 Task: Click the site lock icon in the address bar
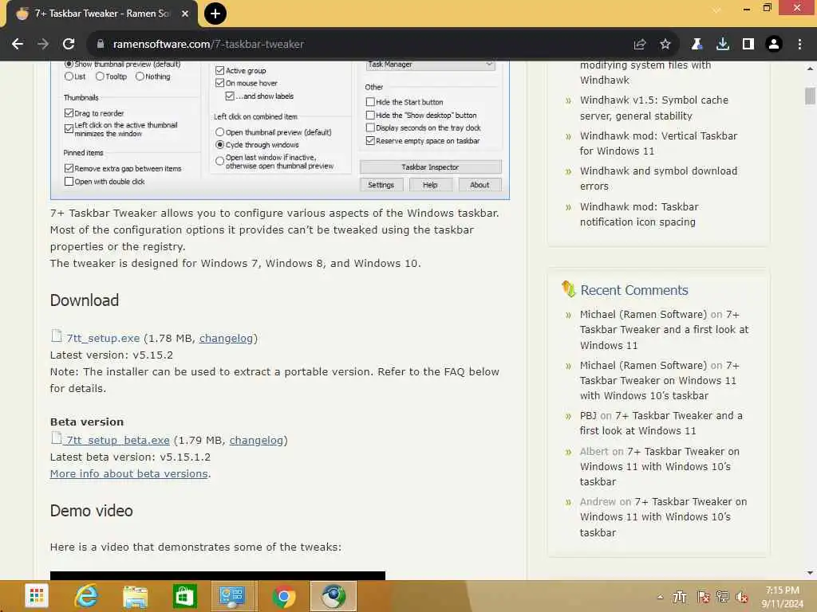click(x=101, y=45)
